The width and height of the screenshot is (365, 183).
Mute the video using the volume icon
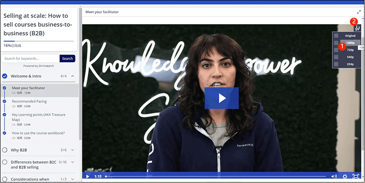coord(334,176)
